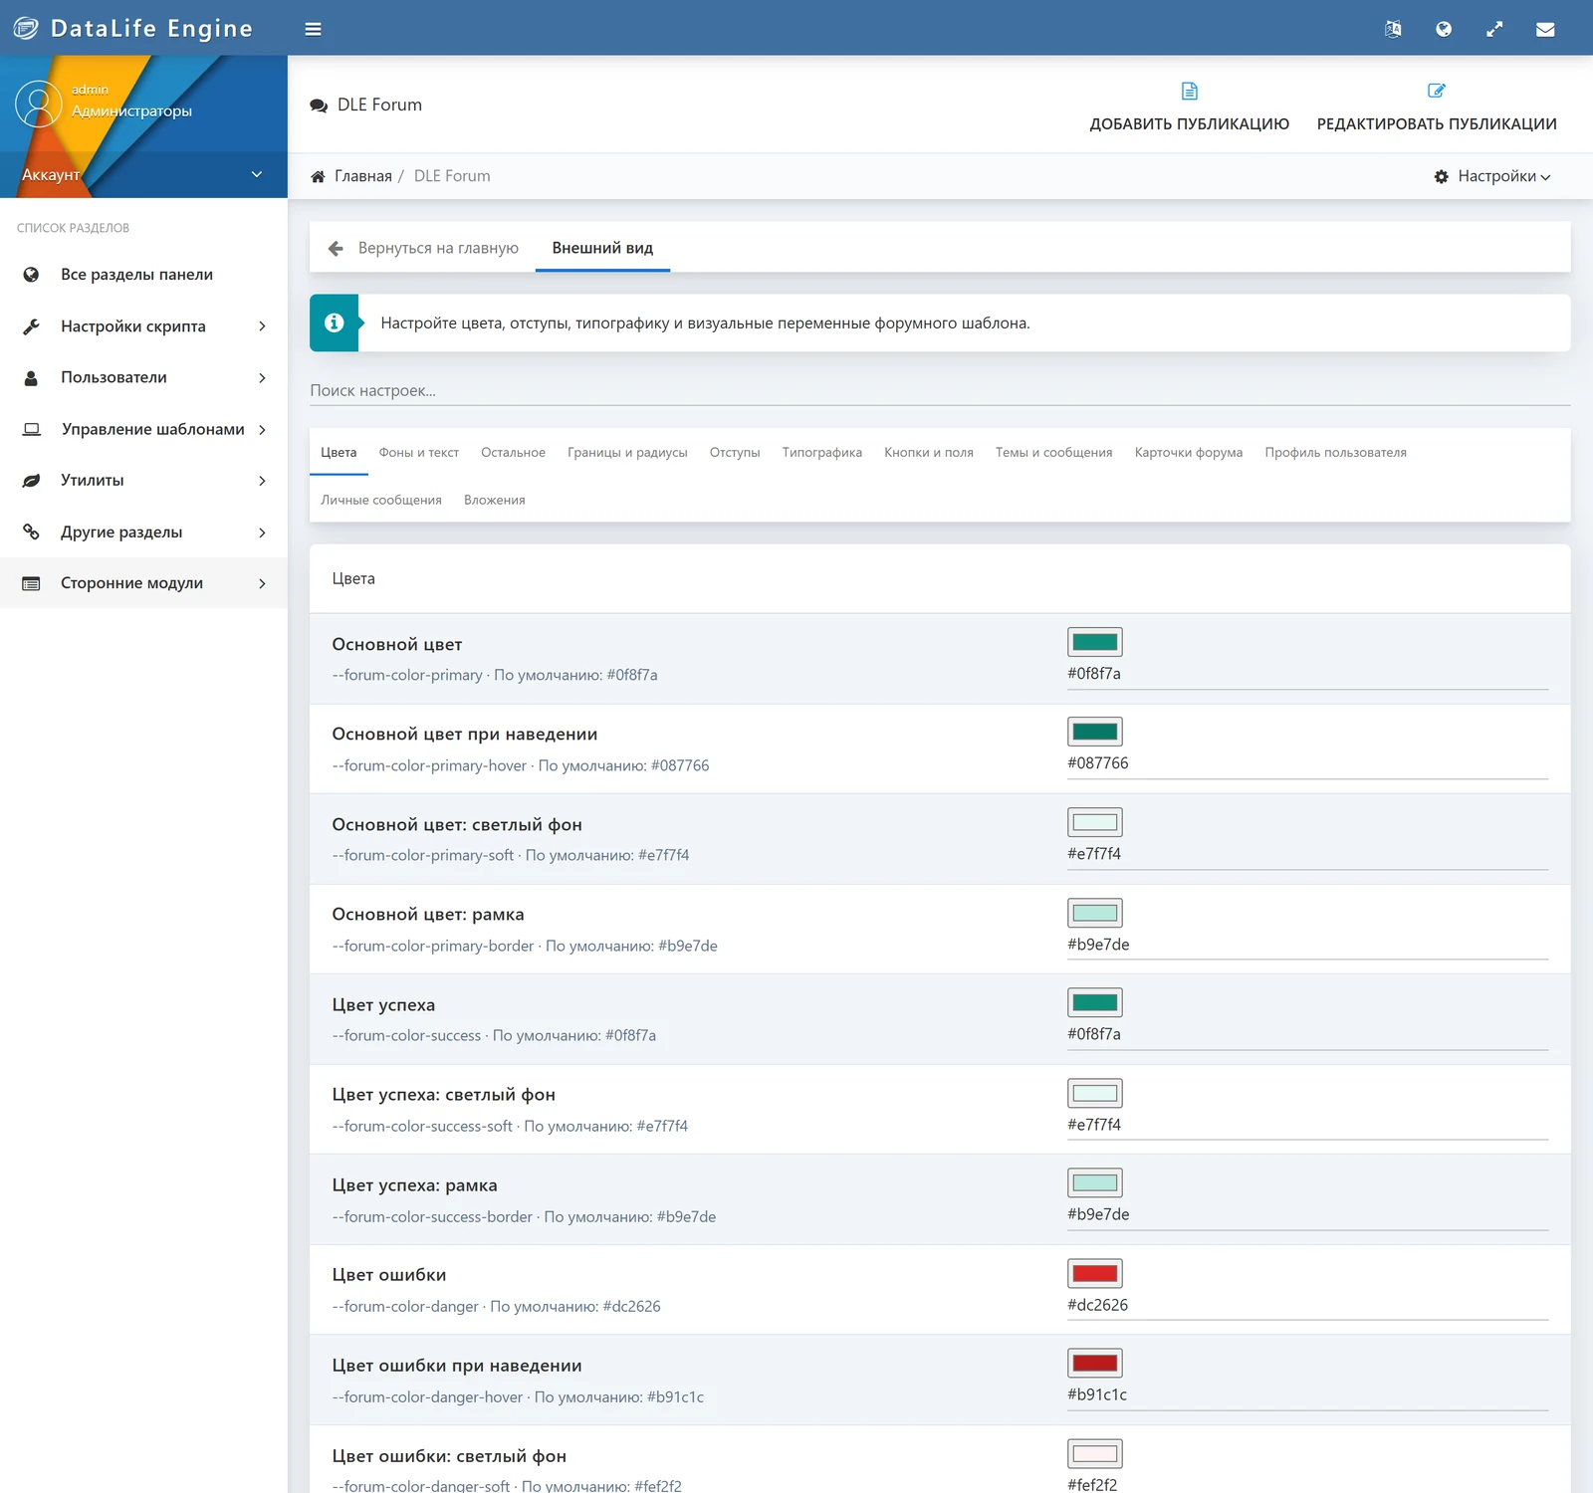
Task: Open Все разделы панели
Action: pos(136,275)
